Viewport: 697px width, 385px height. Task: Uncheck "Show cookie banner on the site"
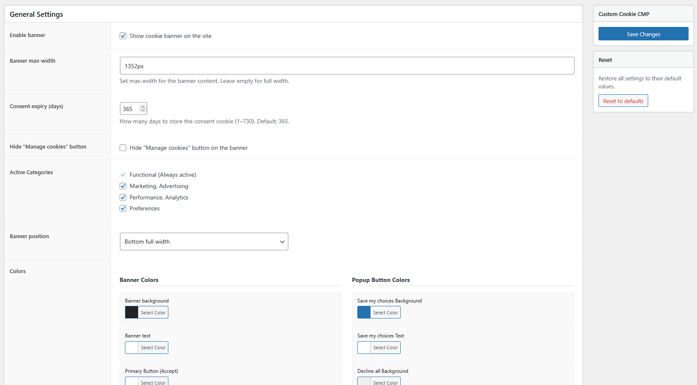(123, 36)
